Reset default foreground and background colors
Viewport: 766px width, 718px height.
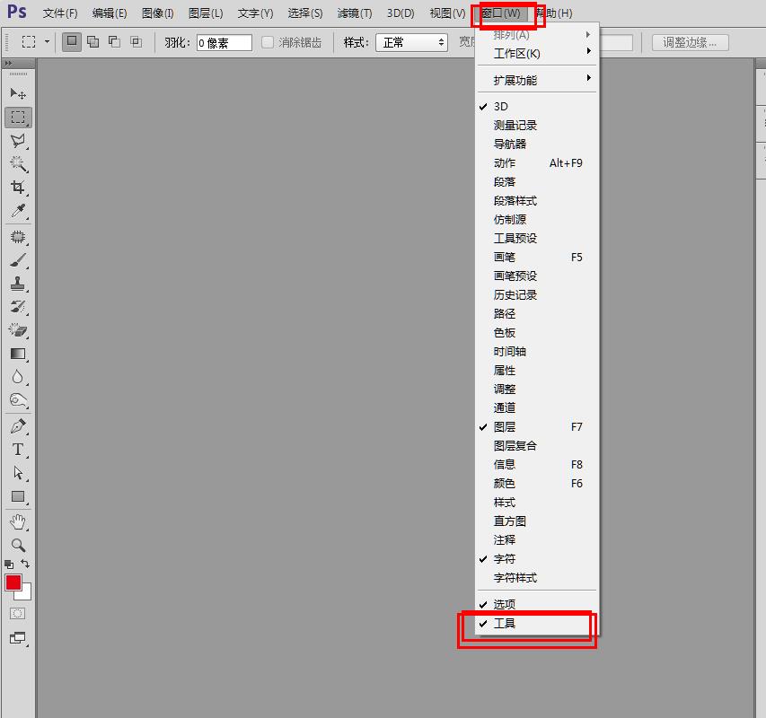(x=9, y=565)
